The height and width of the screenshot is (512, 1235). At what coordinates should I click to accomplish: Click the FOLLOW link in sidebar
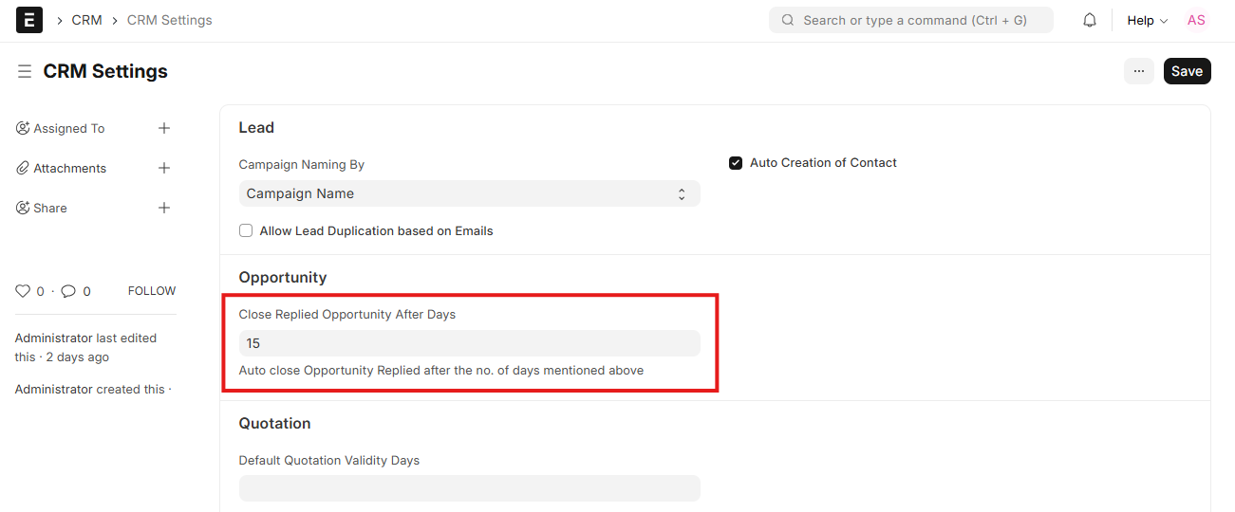click(152, 291)
